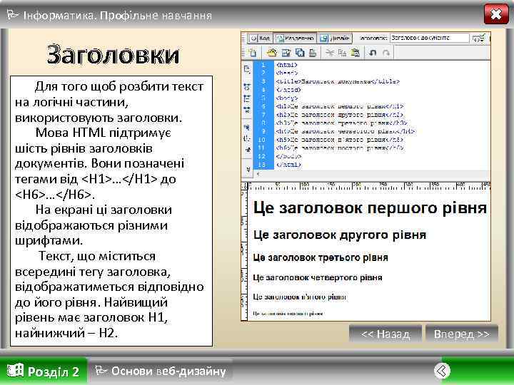Click the closing </html> code line
514x385 pixels.
click(x=288, y=165)
